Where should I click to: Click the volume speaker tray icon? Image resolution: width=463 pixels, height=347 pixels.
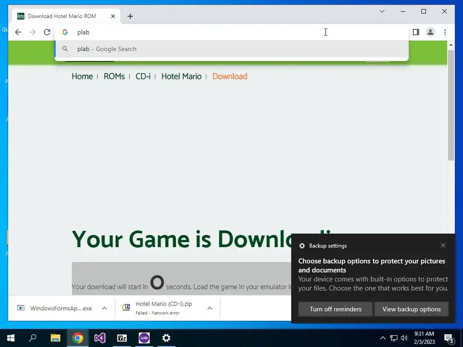point(405,338)
